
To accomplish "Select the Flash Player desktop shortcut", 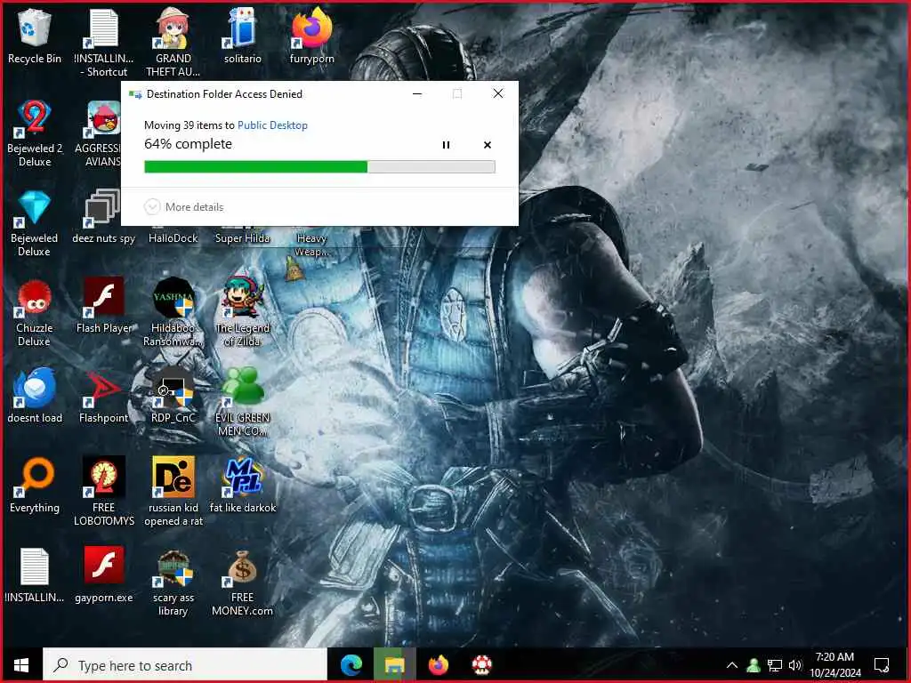I will 104,306.
